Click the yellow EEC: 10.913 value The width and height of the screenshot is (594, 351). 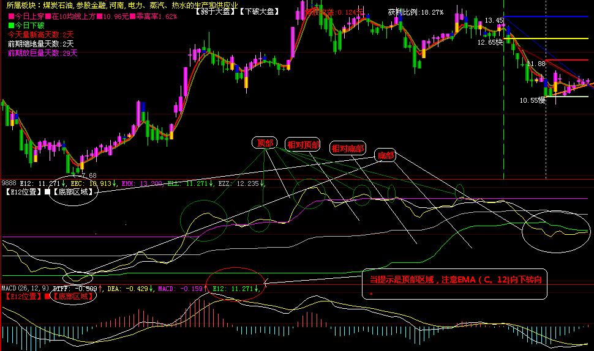pyautogui.click(x=94, y=183)
